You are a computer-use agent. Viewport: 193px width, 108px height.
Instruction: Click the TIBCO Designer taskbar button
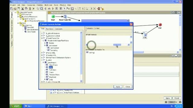pyautogui.click(x=57, y=106)
